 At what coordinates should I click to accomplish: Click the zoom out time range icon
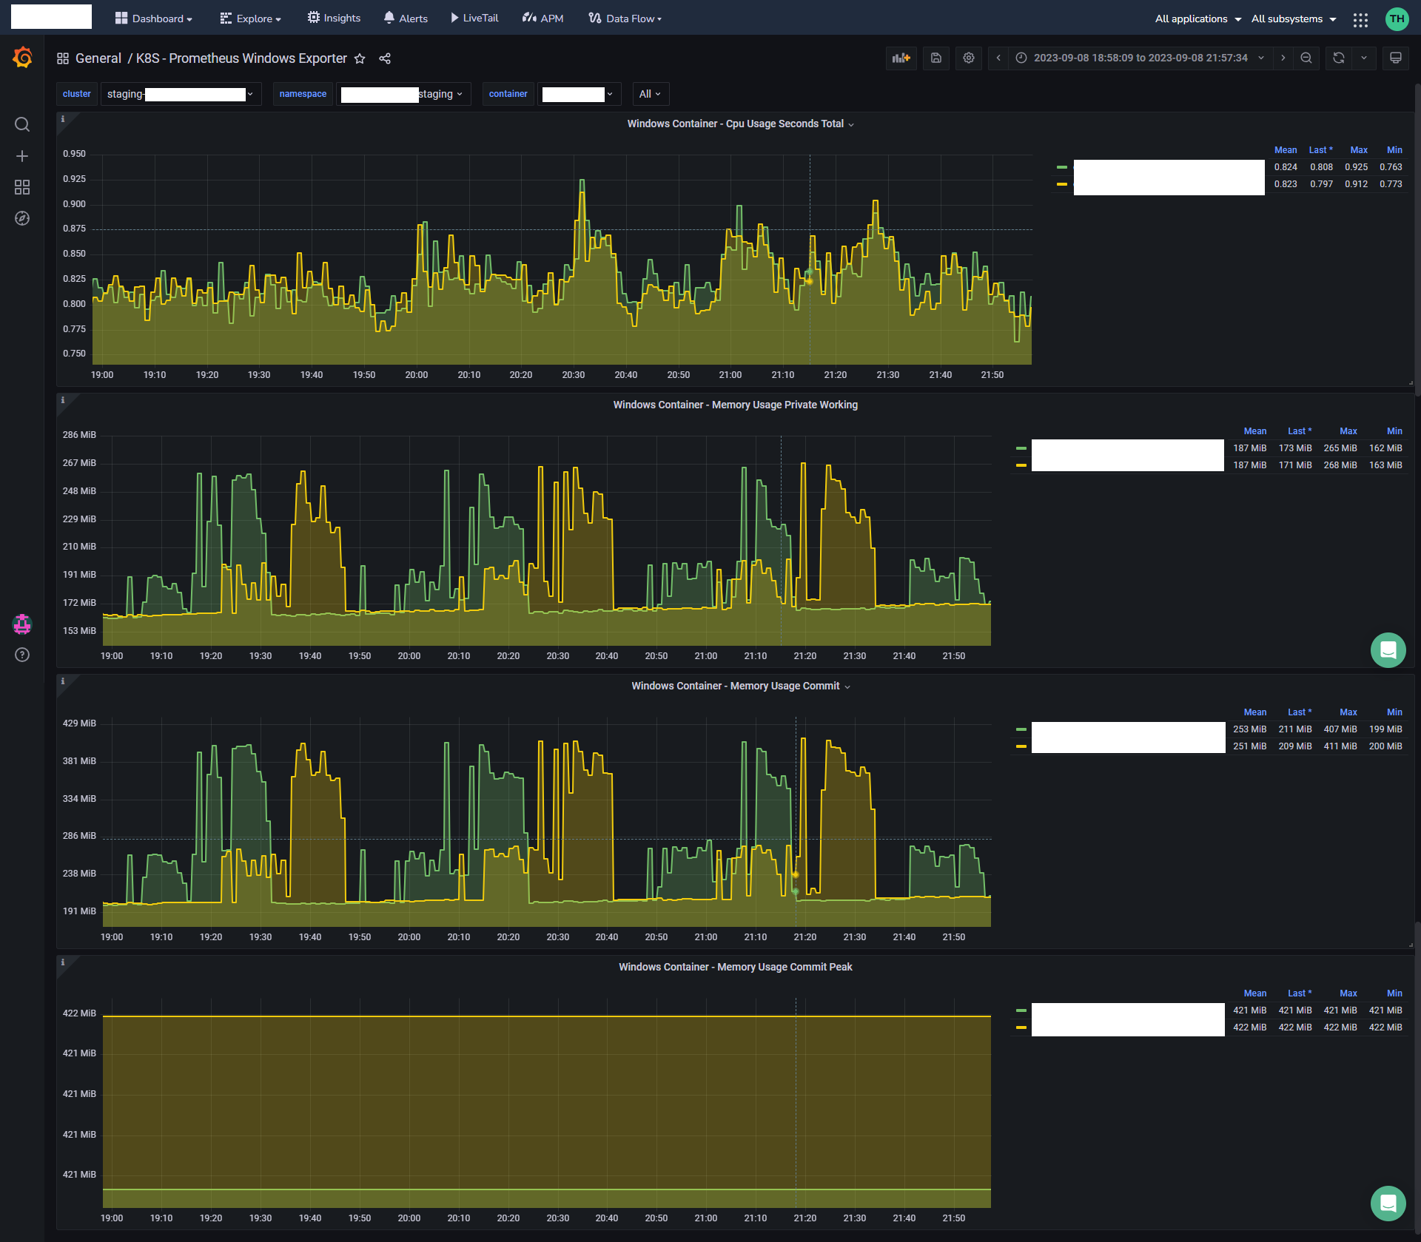(x=1306, y=58)
